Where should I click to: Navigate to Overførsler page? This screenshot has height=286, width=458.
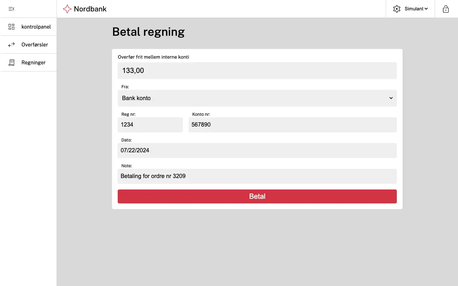pos(35,44)
